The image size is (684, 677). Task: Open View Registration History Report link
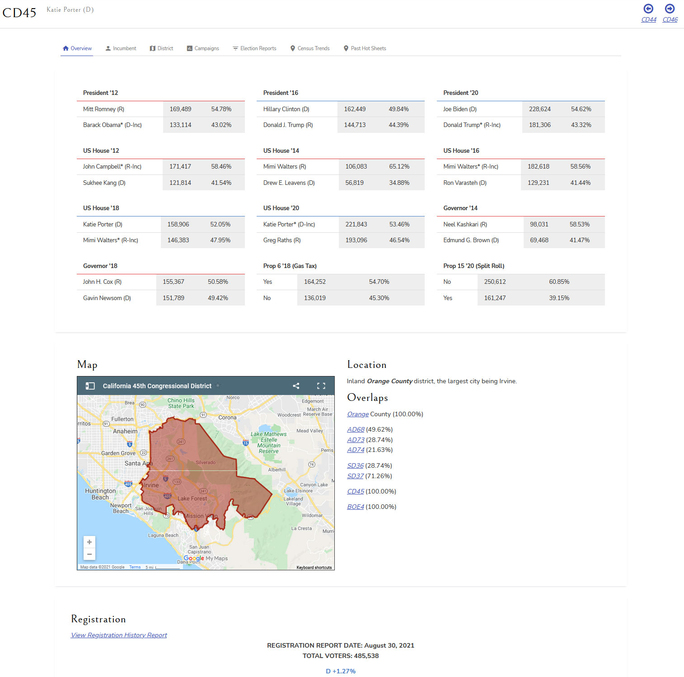coord(119,635)
